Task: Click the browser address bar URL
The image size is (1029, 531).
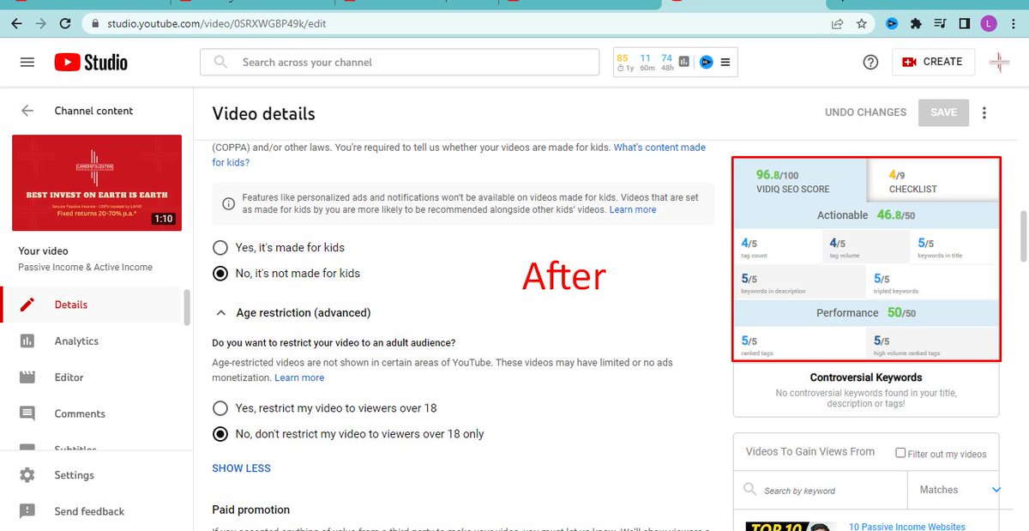Action: click(216, 24)
